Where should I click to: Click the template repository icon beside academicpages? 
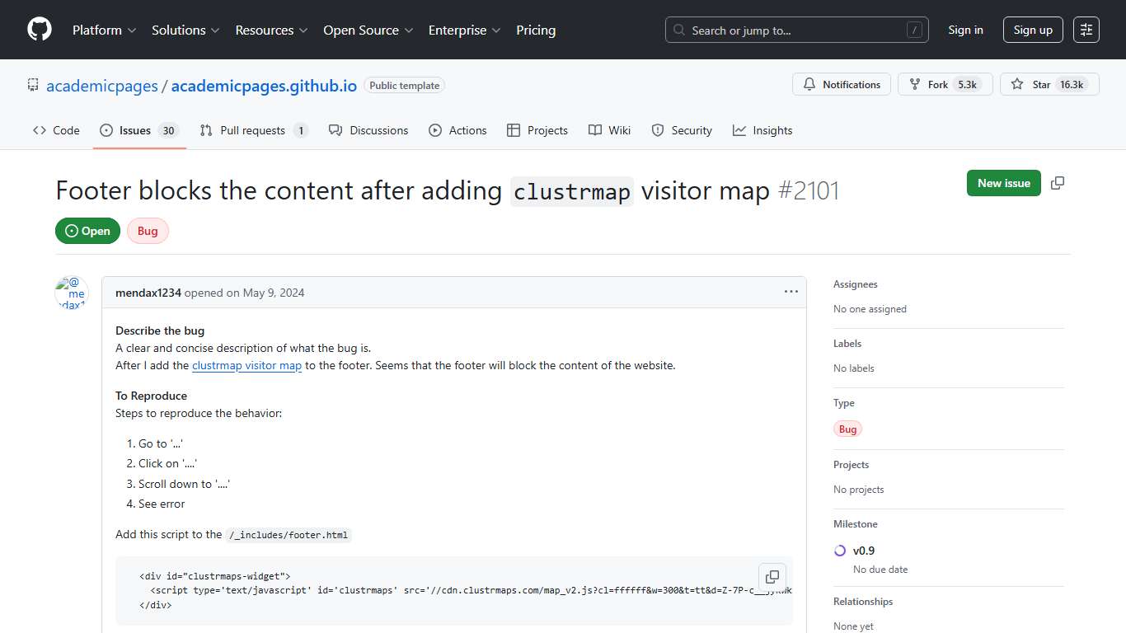[x=32, y=85]
